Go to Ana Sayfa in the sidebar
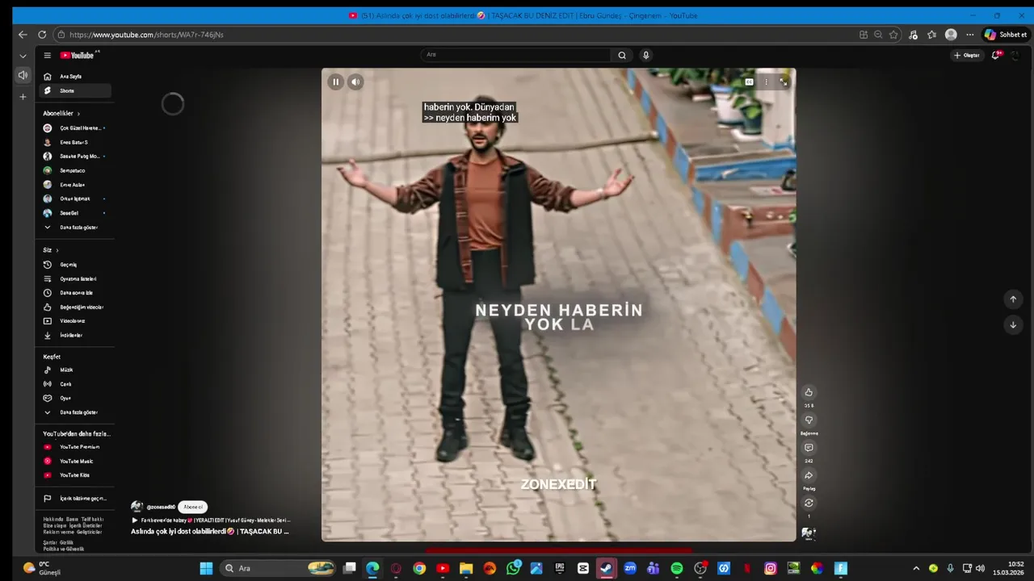 [x=74, y=77]
